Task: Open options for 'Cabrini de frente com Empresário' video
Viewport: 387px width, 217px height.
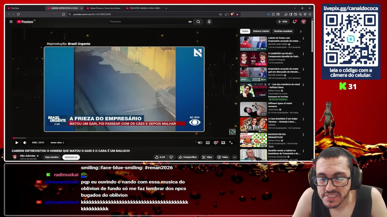Action: 303,39
